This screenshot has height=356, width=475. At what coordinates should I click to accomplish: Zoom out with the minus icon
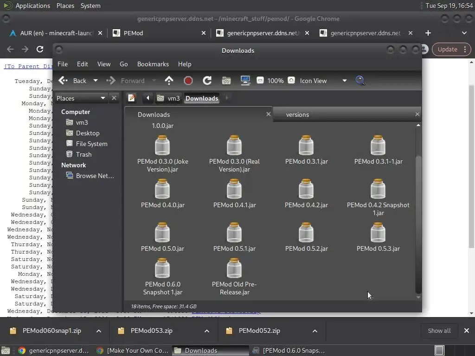260,80
